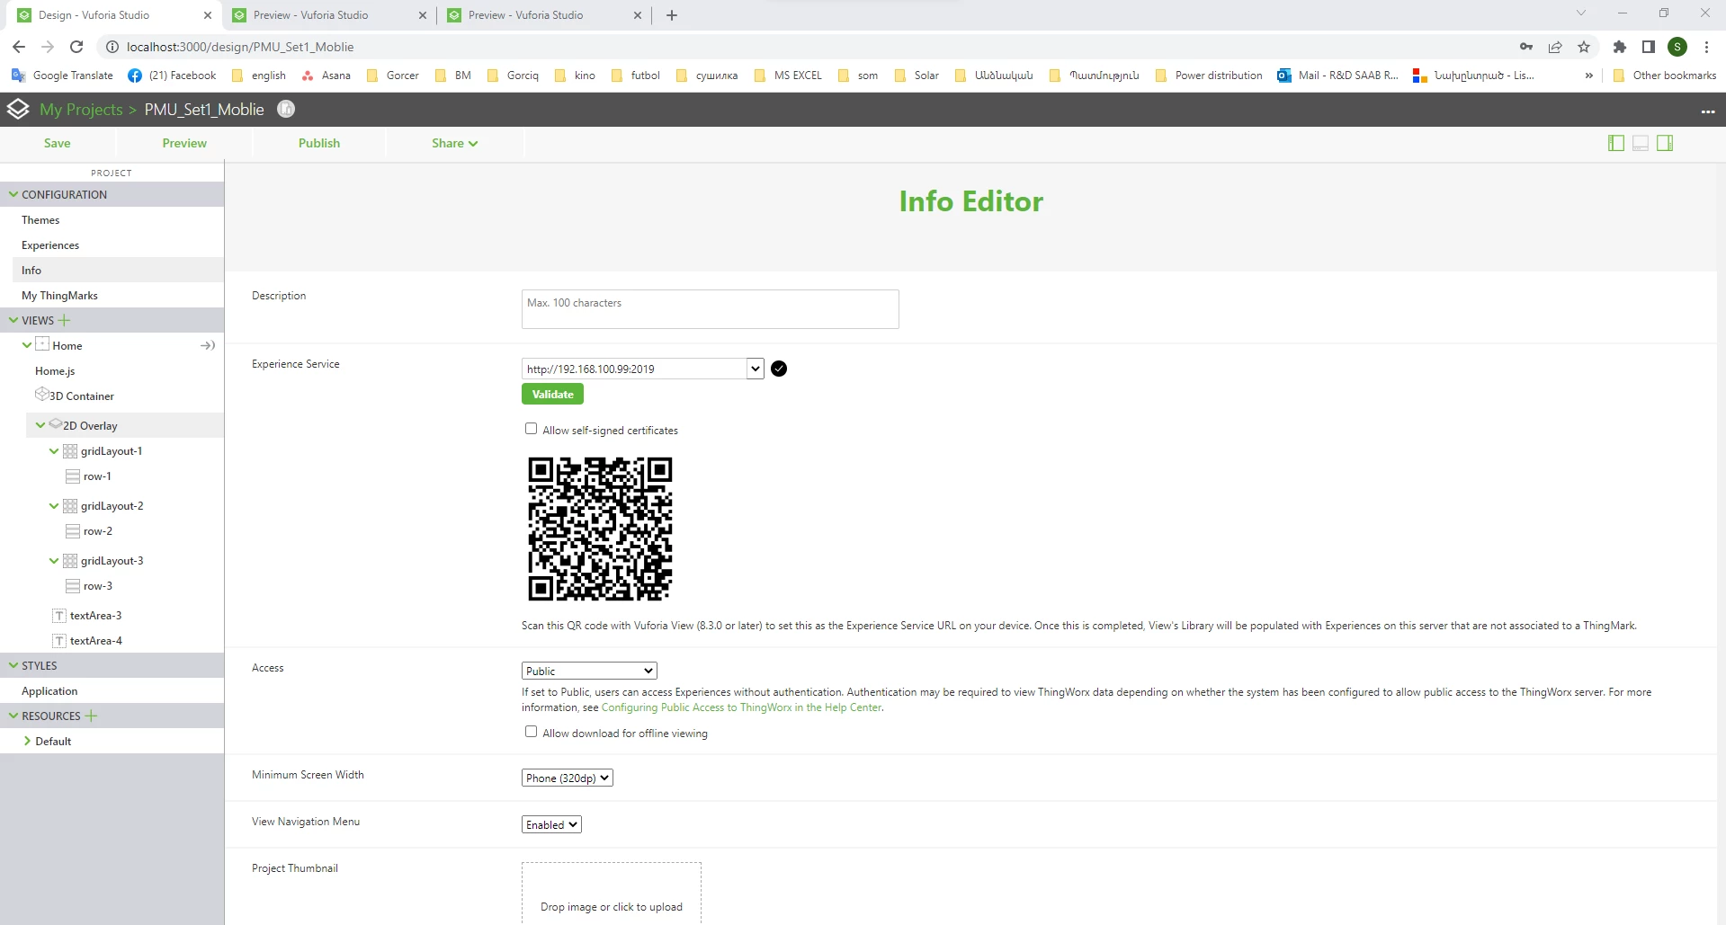The height and width of the screenshot is (925, 1726).
Task: Collapse the RESOURCES section
Action: [x=13, y=716]
